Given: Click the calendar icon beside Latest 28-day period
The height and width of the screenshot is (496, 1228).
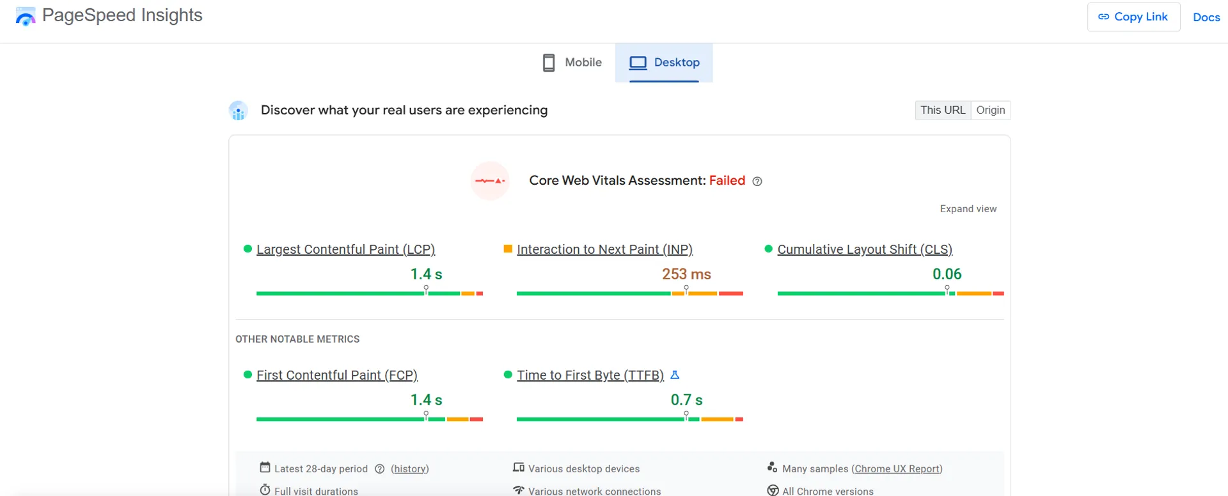Looking at the screenshot, I should (x=265, y=468).
